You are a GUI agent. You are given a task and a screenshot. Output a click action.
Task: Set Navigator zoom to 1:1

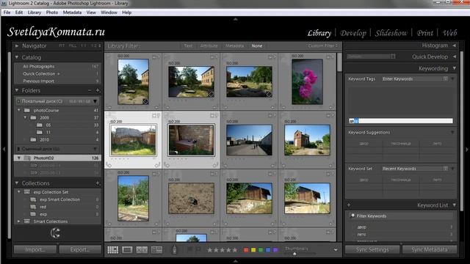[x=84, y=45]
